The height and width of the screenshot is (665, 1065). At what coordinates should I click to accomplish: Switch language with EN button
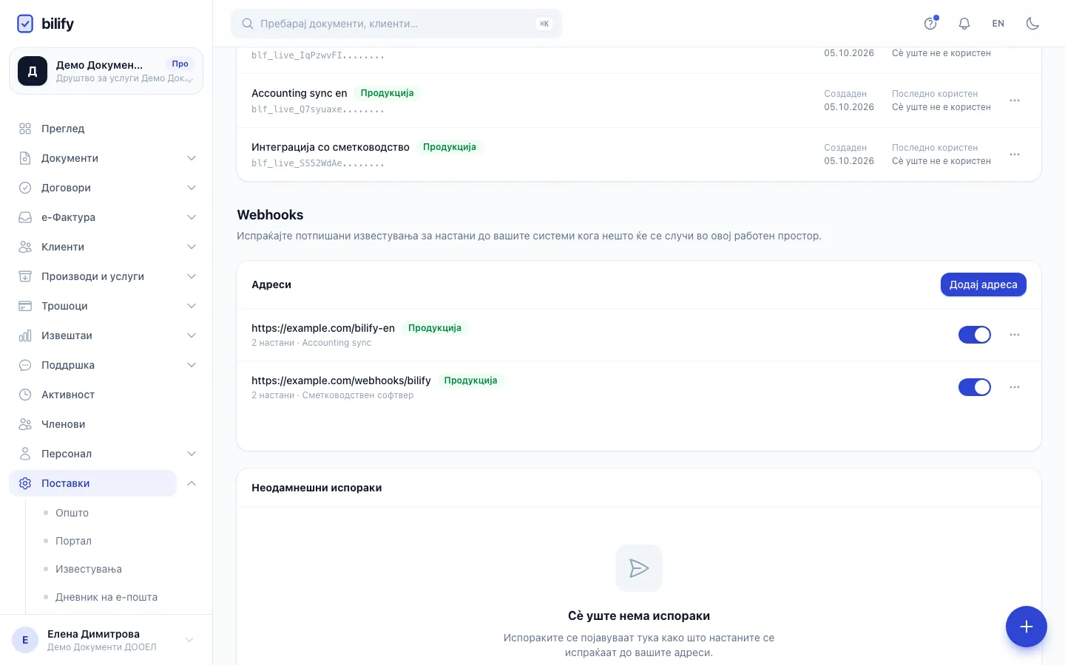[998, 24]
